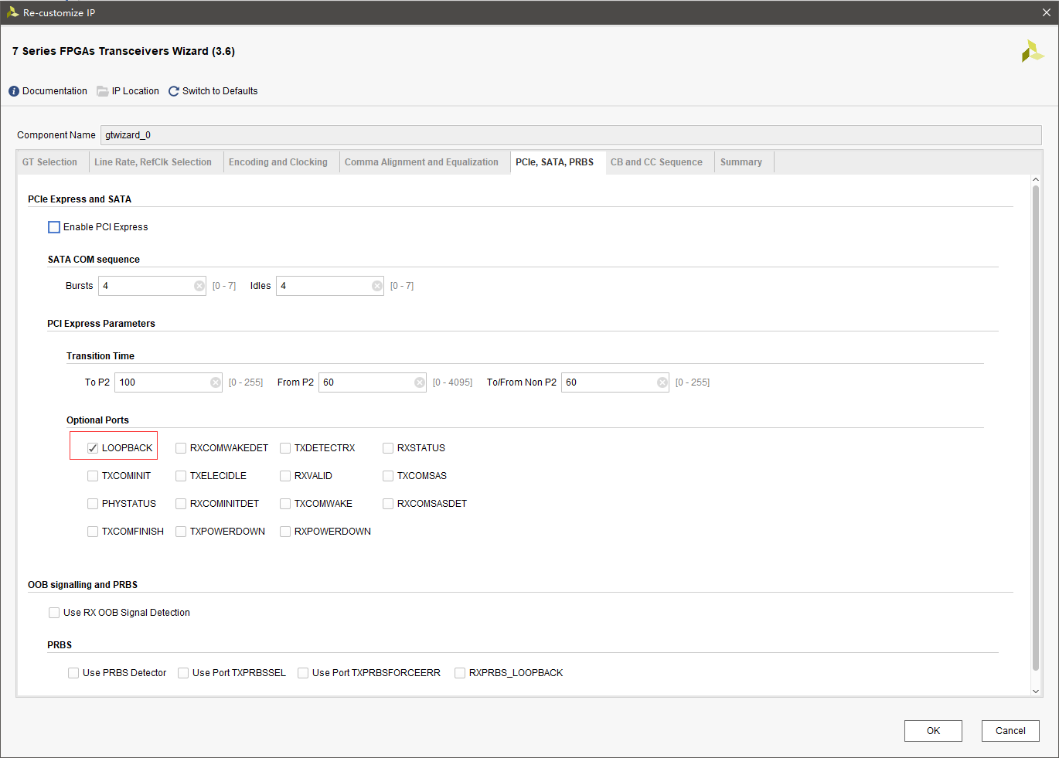Focus the Component Name field

click(x=570, y=135)
